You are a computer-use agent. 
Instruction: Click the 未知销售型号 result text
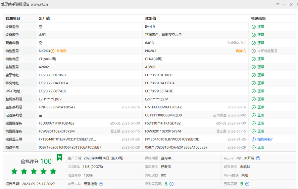click(267, 51)
